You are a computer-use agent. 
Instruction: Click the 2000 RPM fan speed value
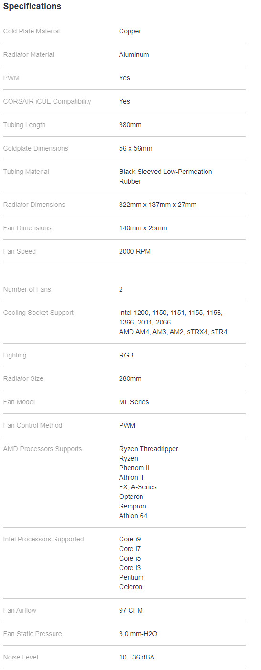pos(135,251)
